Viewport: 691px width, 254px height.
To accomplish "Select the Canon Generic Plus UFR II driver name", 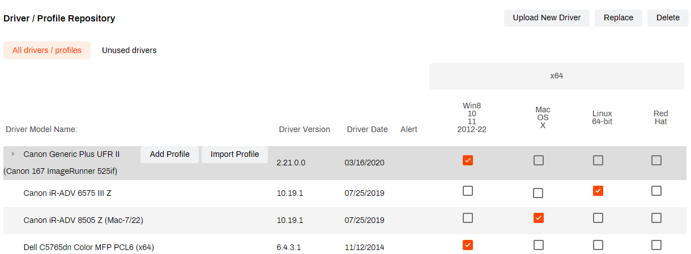I will 71,154.
